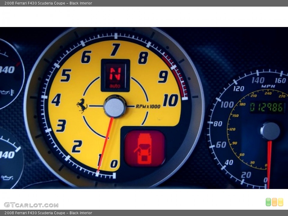Click the tachometer number 4
The image size is (288, 216).
tap(56, 100)
